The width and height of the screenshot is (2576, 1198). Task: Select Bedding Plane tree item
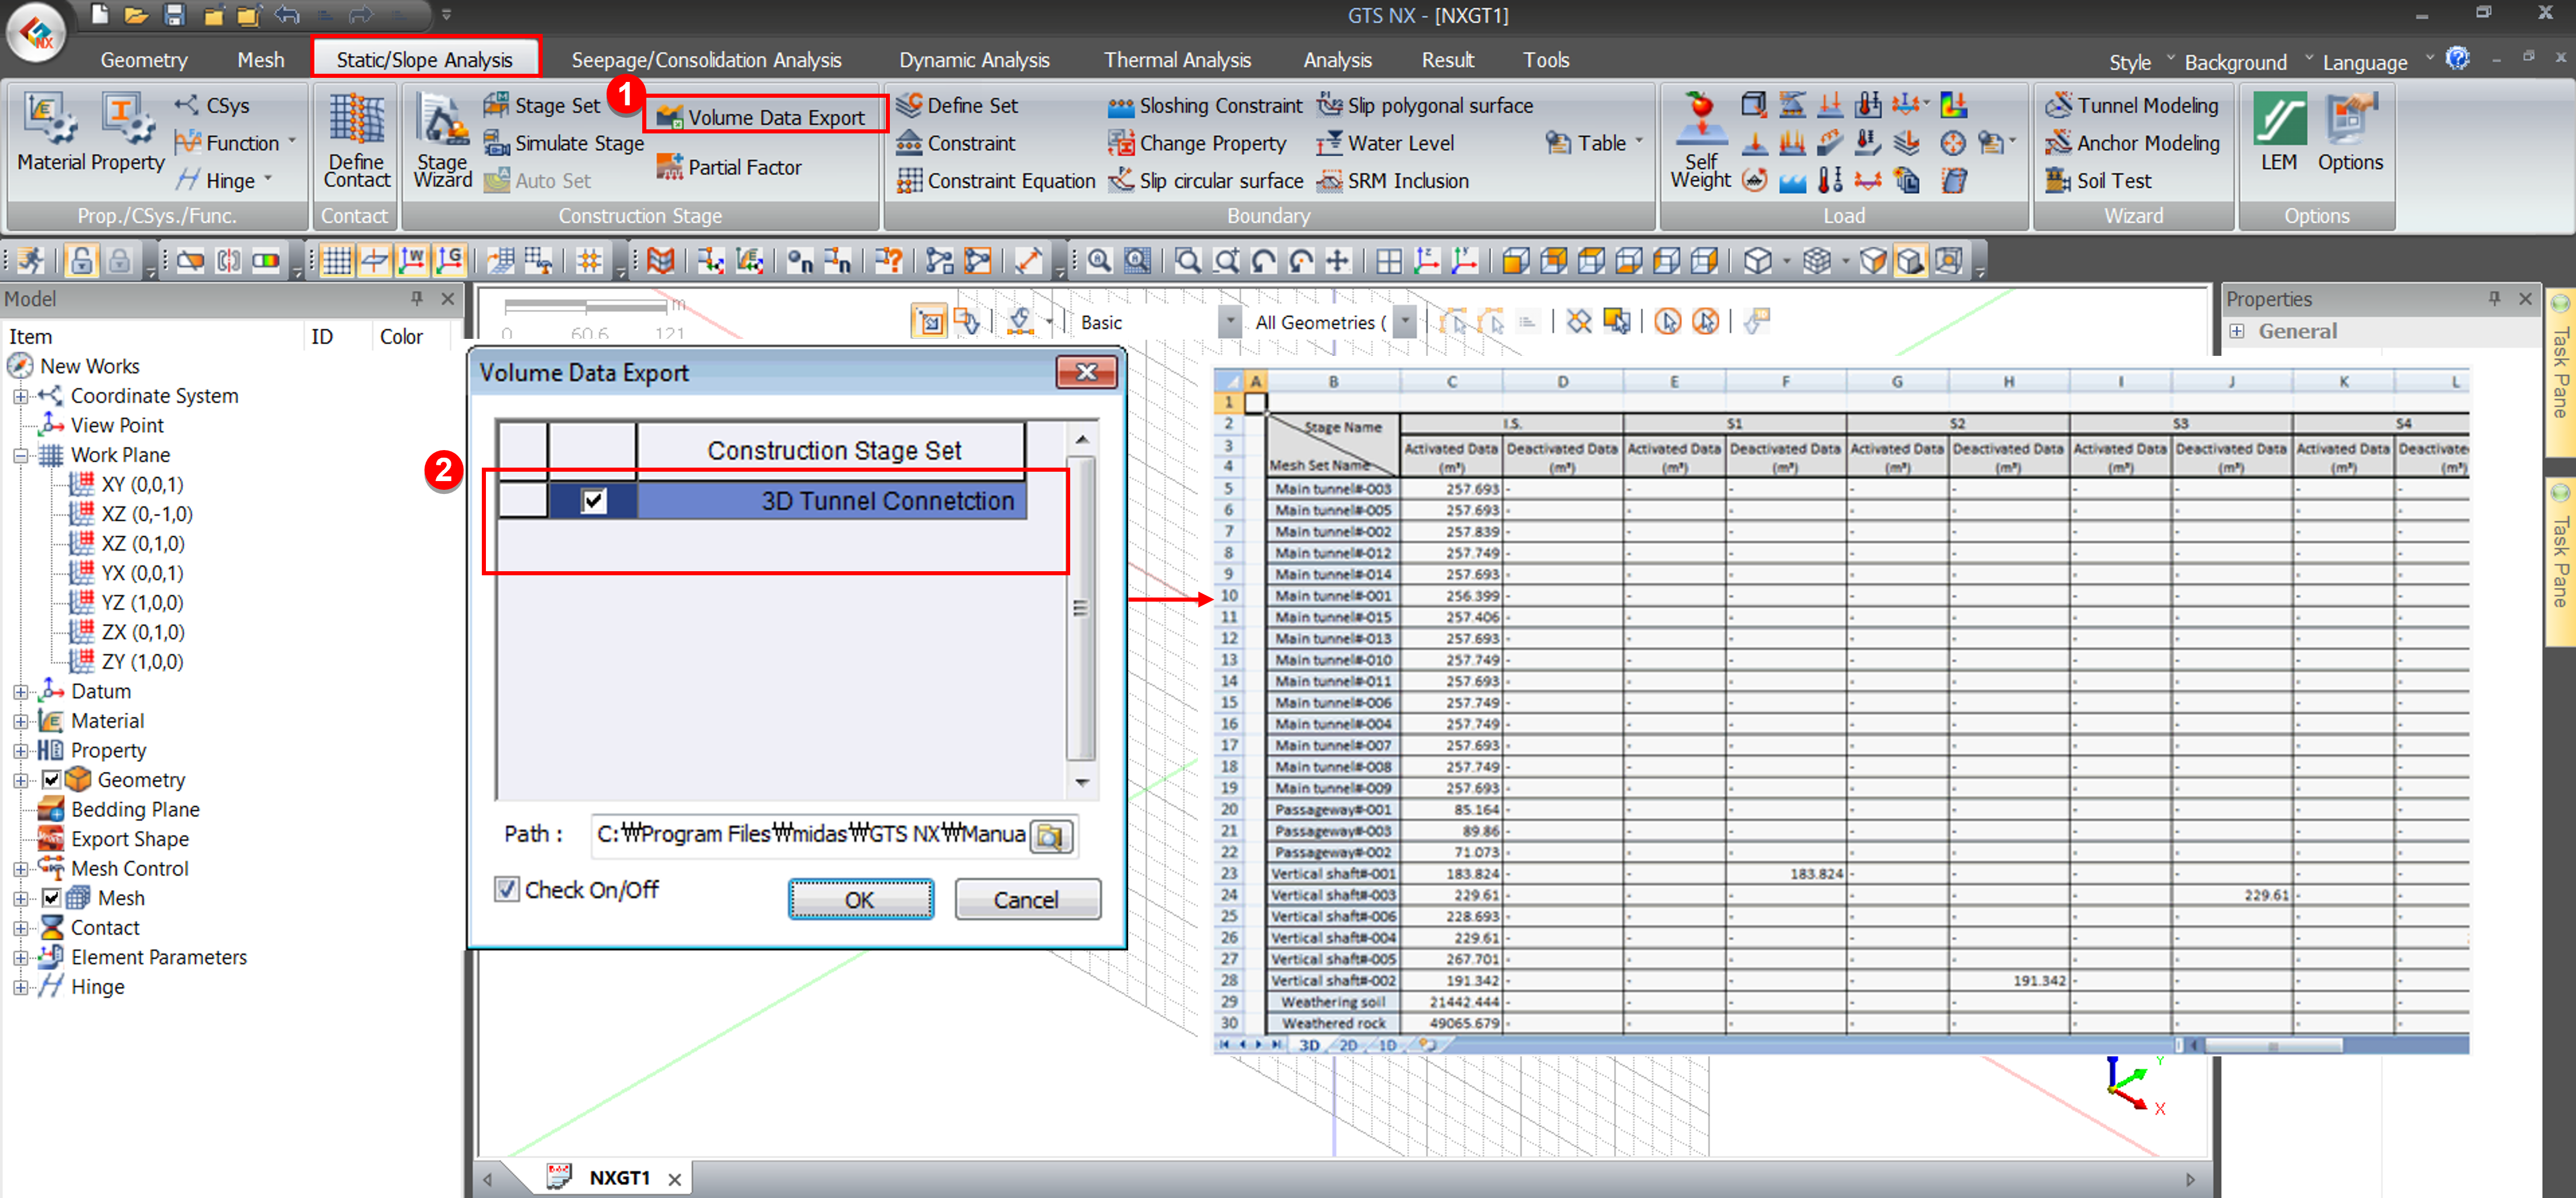coord(135,809)
